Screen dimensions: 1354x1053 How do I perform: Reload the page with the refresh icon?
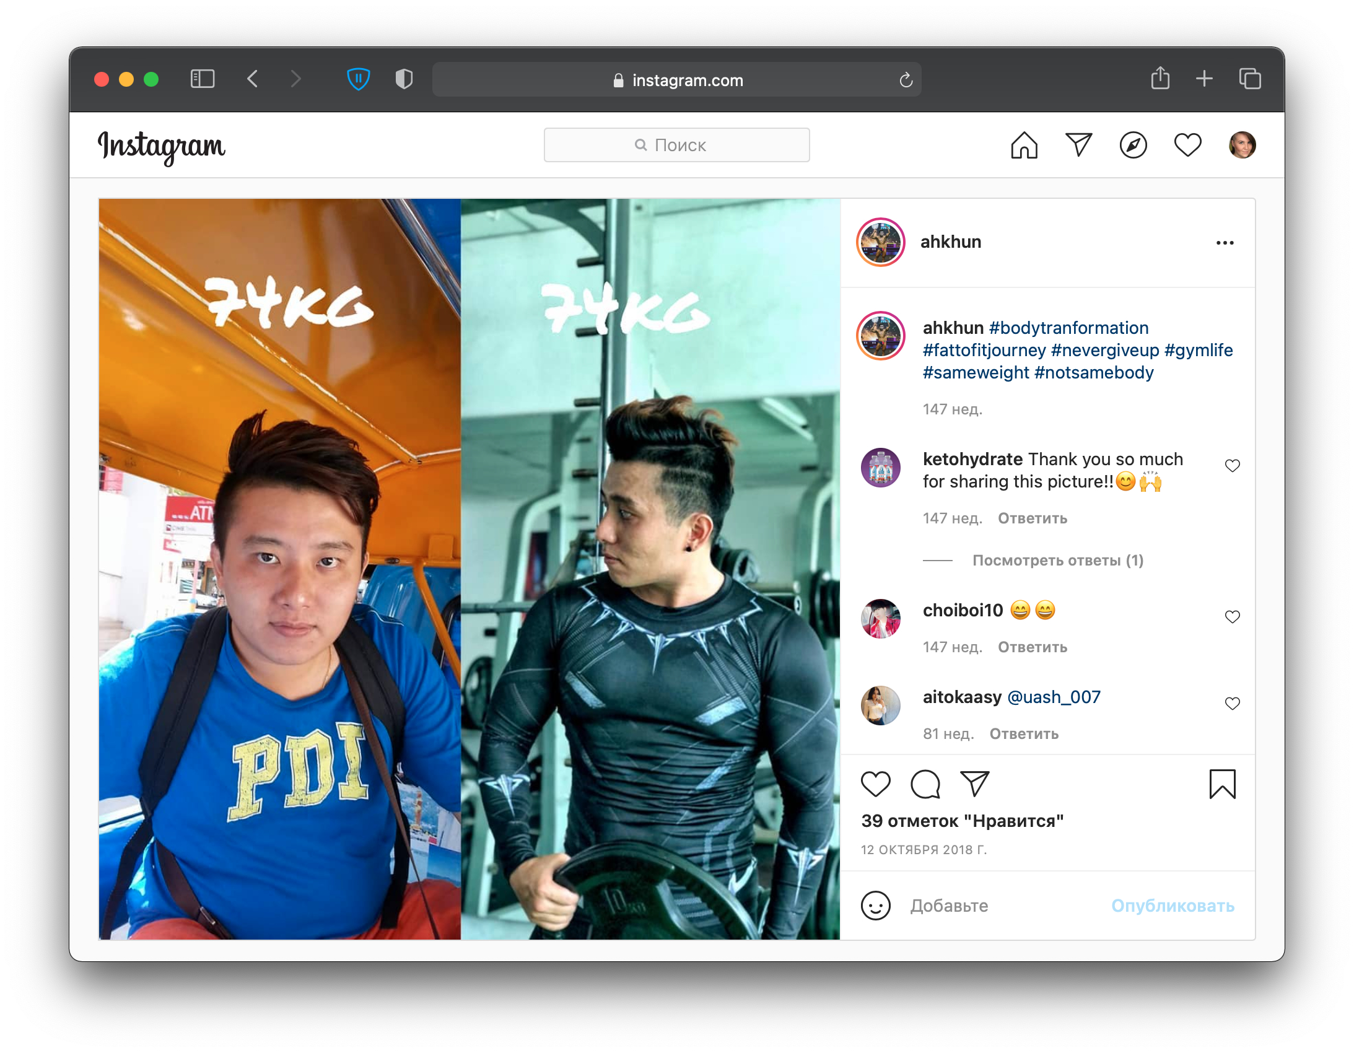tap(906, 80)
